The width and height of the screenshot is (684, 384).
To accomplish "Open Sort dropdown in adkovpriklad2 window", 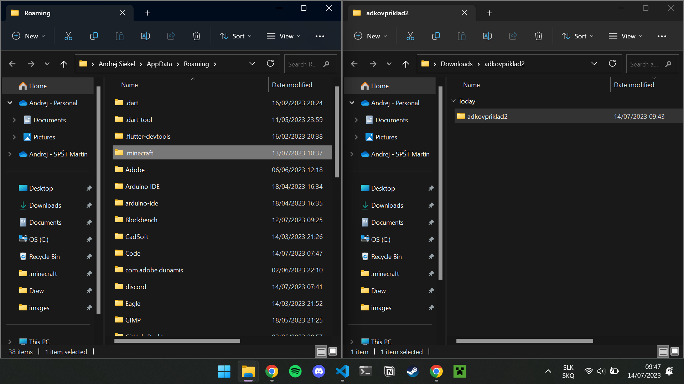I will click(x=577, y=36).
